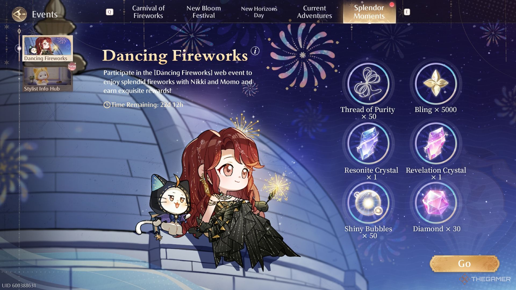Click the E next-tab key icon
This screenshot has width=516, height=290.
pos(407,12)
